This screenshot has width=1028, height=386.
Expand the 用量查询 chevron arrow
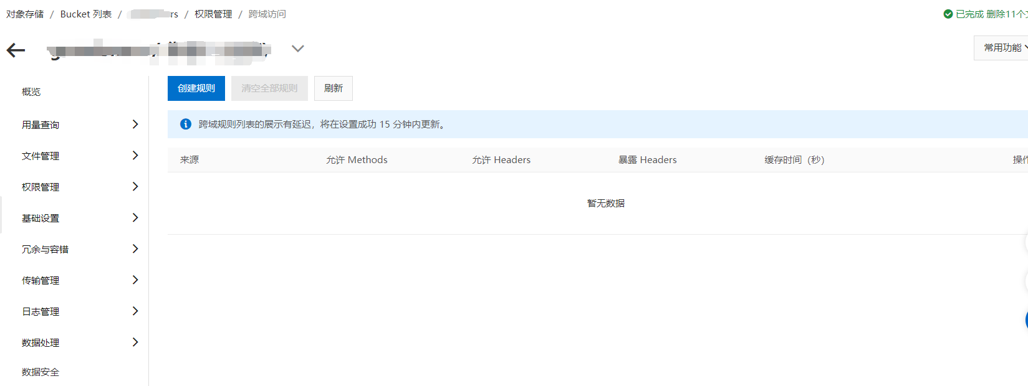(x=135, y=125)
